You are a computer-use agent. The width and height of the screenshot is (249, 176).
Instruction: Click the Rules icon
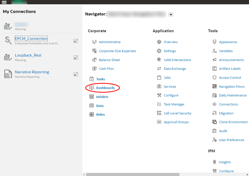92,115
